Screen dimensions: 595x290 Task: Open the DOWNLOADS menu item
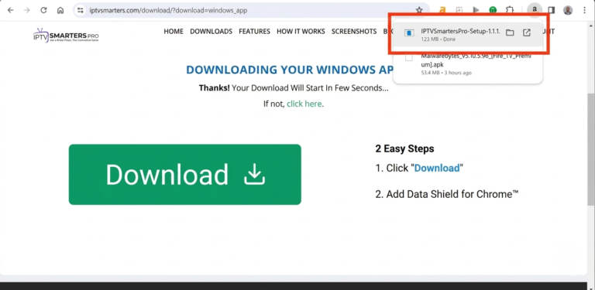pyautogui.click(x=211, y=32)
